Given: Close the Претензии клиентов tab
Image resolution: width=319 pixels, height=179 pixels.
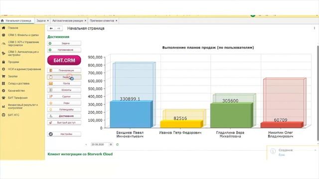Looking at the screenshot, I should (x=116, y=21).
